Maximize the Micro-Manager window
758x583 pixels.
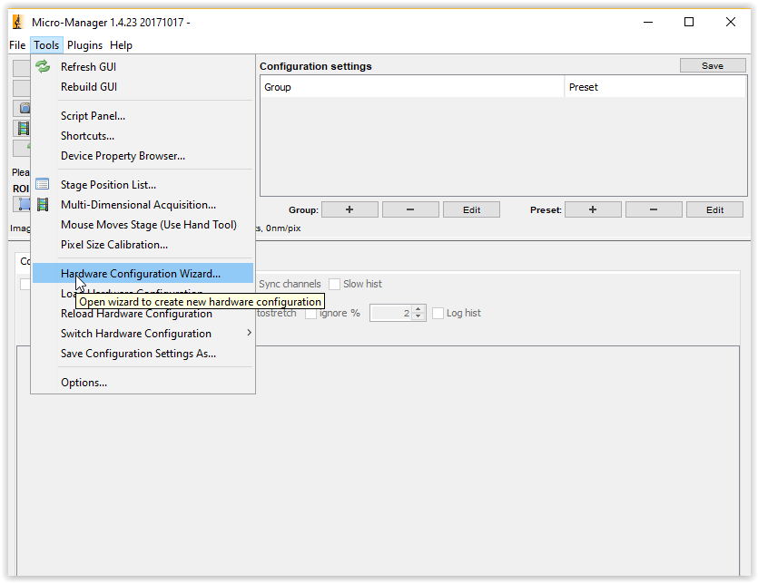689,22
